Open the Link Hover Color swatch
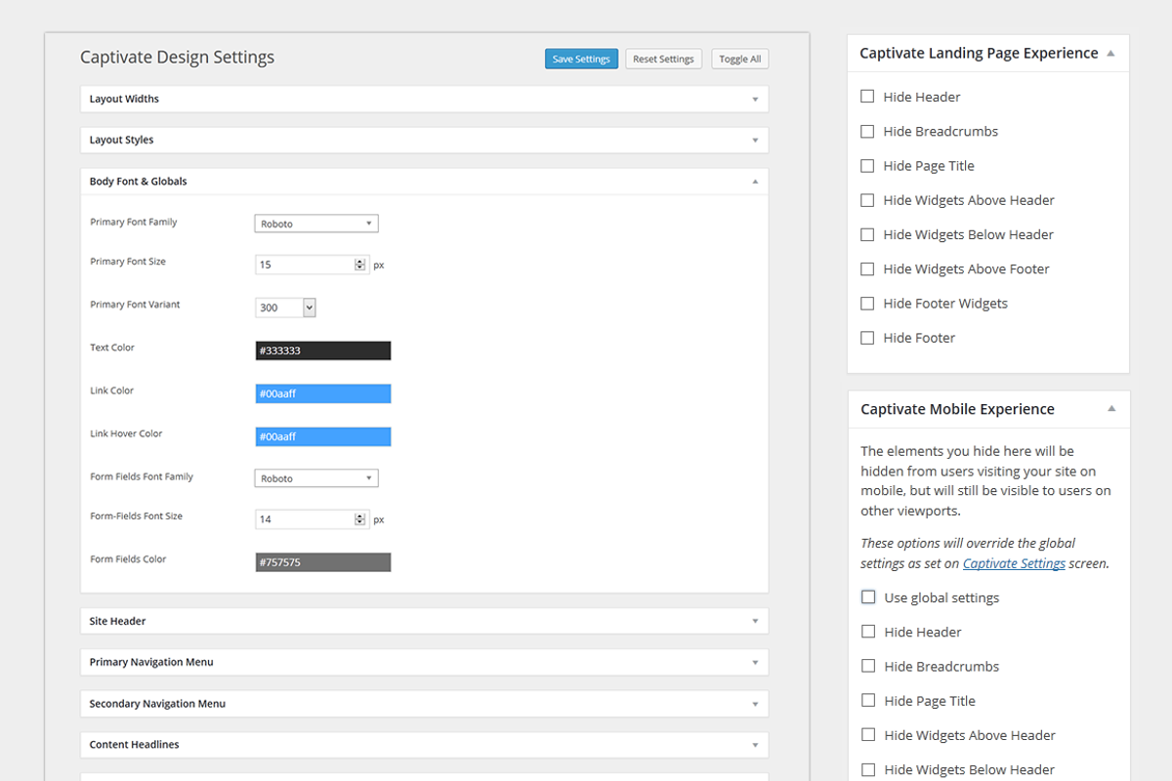The image size is (1172, 781). coord(323,436)
